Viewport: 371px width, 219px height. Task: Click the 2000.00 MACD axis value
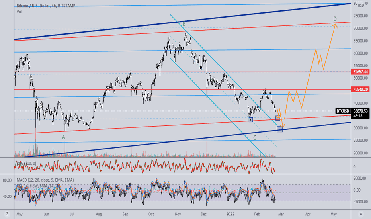(361, 178)
